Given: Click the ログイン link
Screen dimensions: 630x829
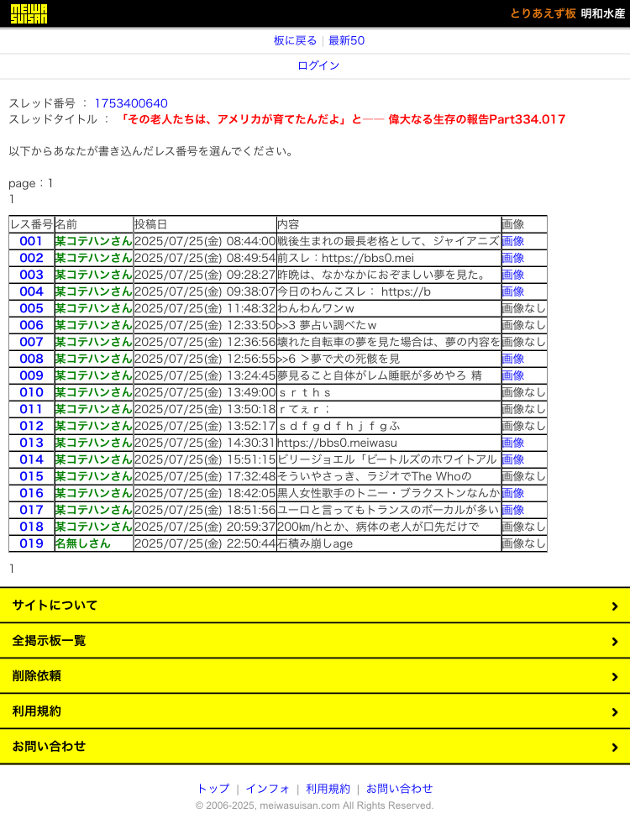Looking at the screenshot, I should [318, 66].
